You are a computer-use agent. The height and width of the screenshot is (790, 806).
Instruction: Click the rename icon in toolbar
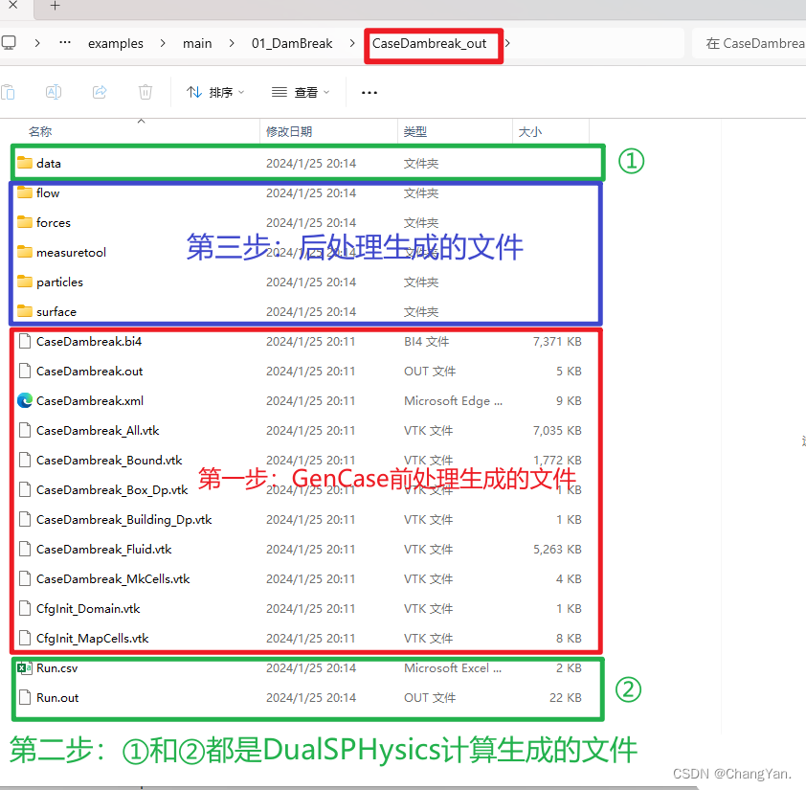point(54,93)
